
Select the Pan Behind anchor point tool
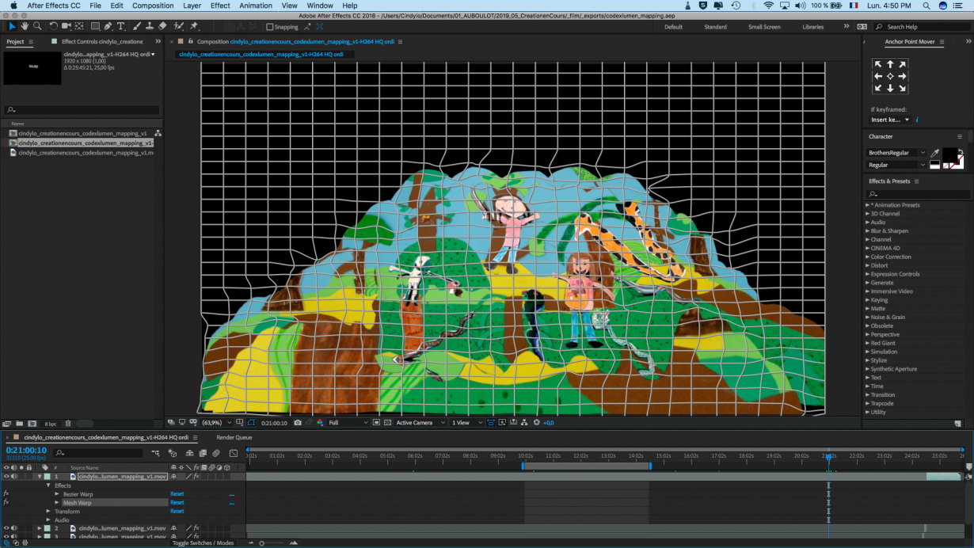(79, 26)
